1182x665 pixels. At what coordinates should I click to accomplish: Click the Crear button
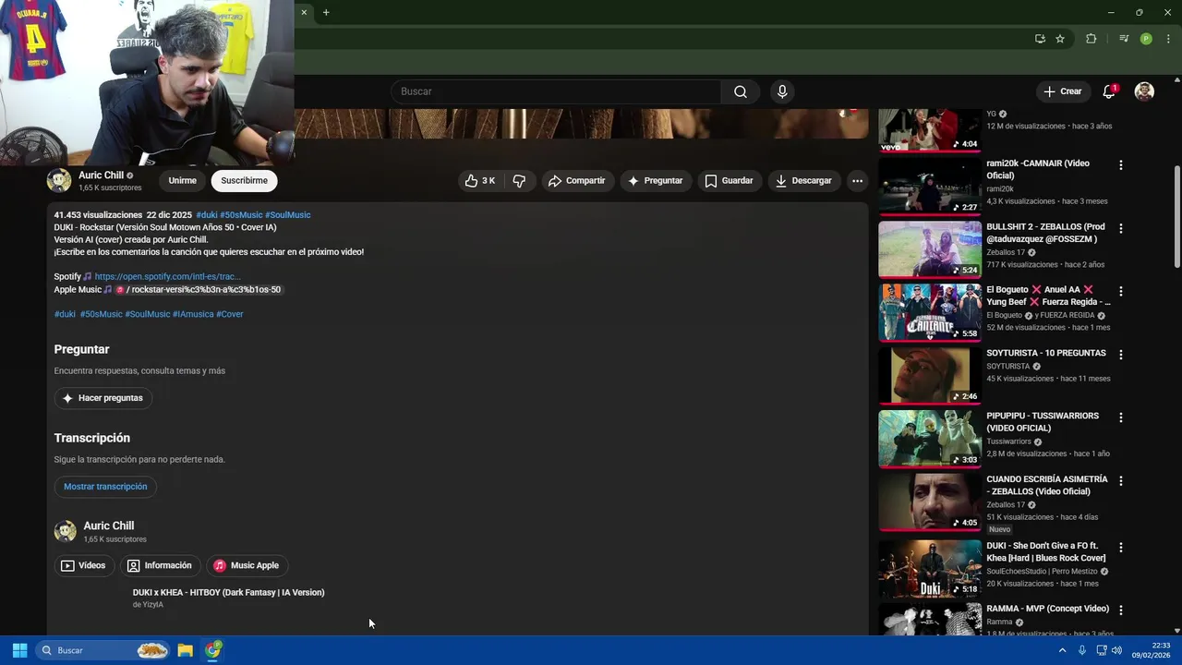(1063, 91)
